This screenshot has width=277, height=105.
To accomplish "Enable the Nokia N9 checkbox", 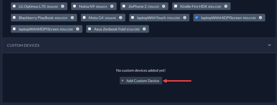I will [x=75, y=6].
